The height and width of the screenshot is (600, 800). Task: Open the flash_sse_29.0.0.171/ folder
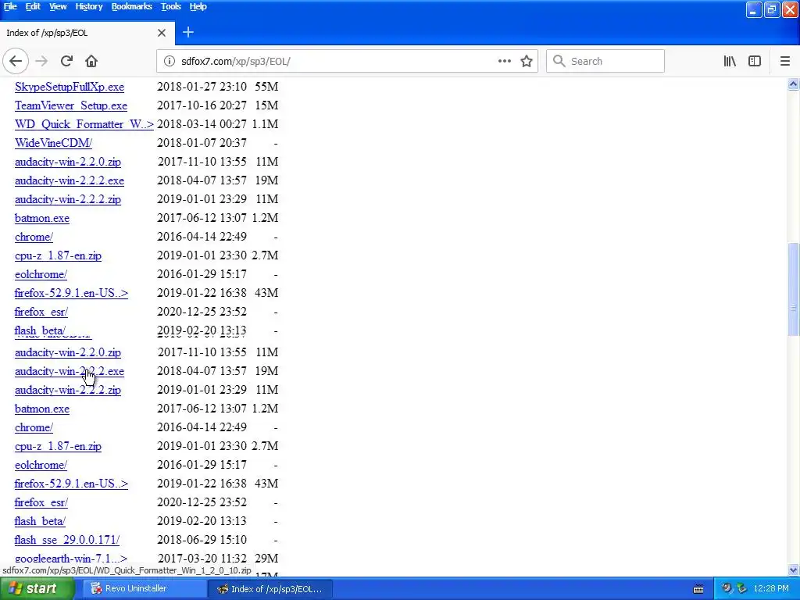pos(67,540)
